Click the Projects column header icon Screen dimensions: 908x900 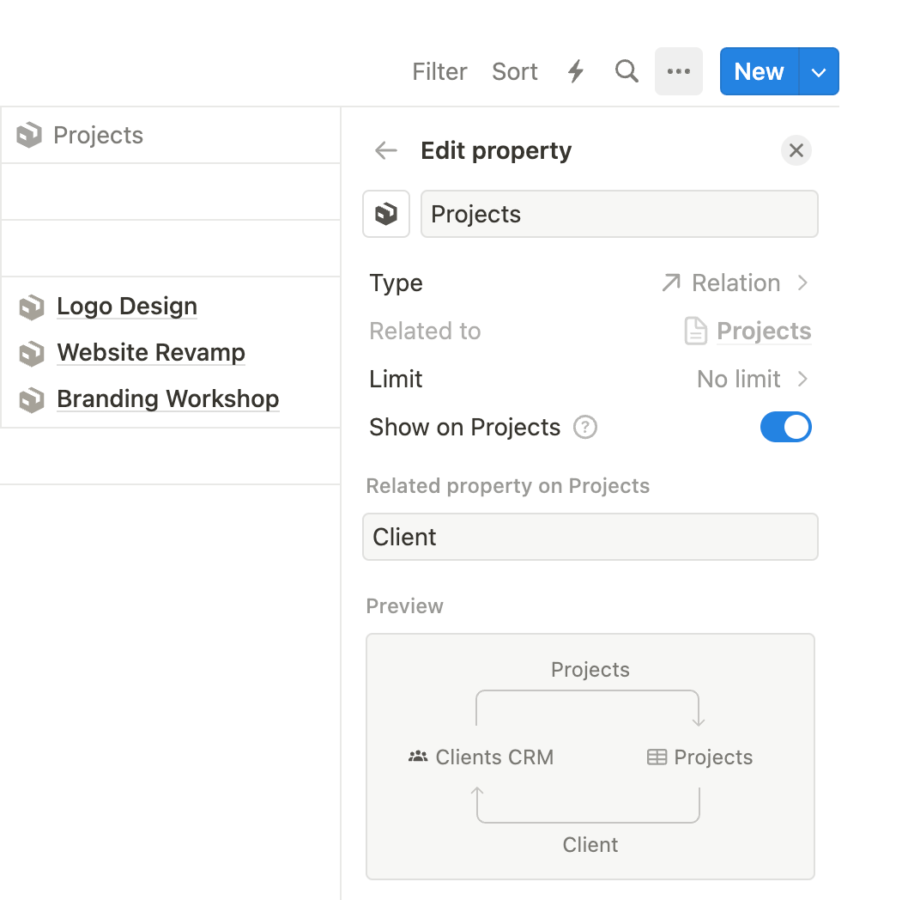tap(29, 135)
